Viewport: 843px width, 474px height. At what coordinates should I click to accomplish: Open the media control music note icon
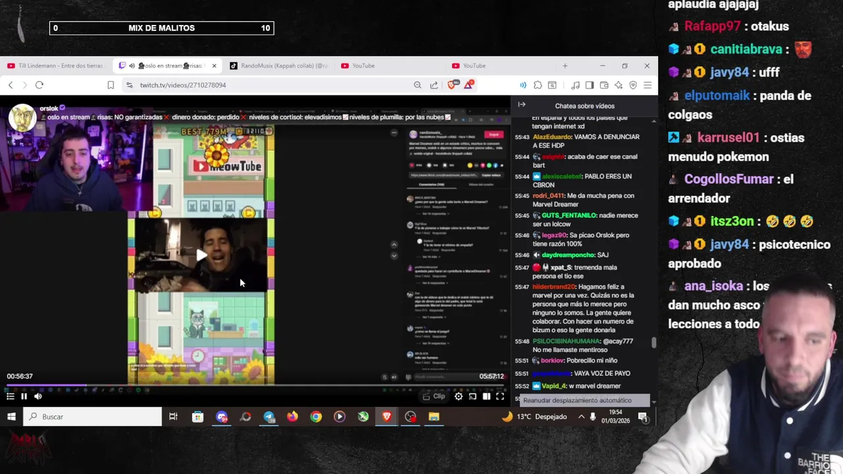[x=576, y=85]
